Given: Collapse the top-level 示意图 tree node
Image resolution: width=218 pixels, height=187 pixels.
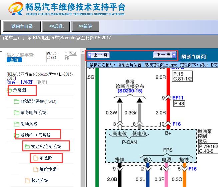Looking at the screenshot, I should [19, 90].
